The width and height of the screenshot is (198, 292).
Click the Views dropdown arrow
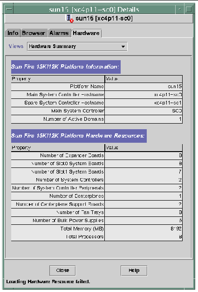click(123, 47)
